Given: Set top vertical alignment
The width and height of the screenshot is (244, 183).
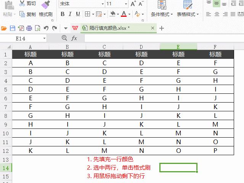Looking at the screenshot, I should click(x=209, y=3).
